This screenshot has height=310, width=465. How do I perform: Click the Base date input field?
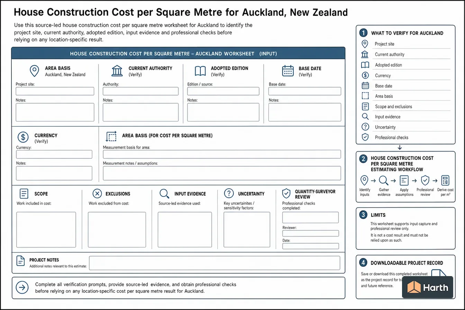pos(305,91)
